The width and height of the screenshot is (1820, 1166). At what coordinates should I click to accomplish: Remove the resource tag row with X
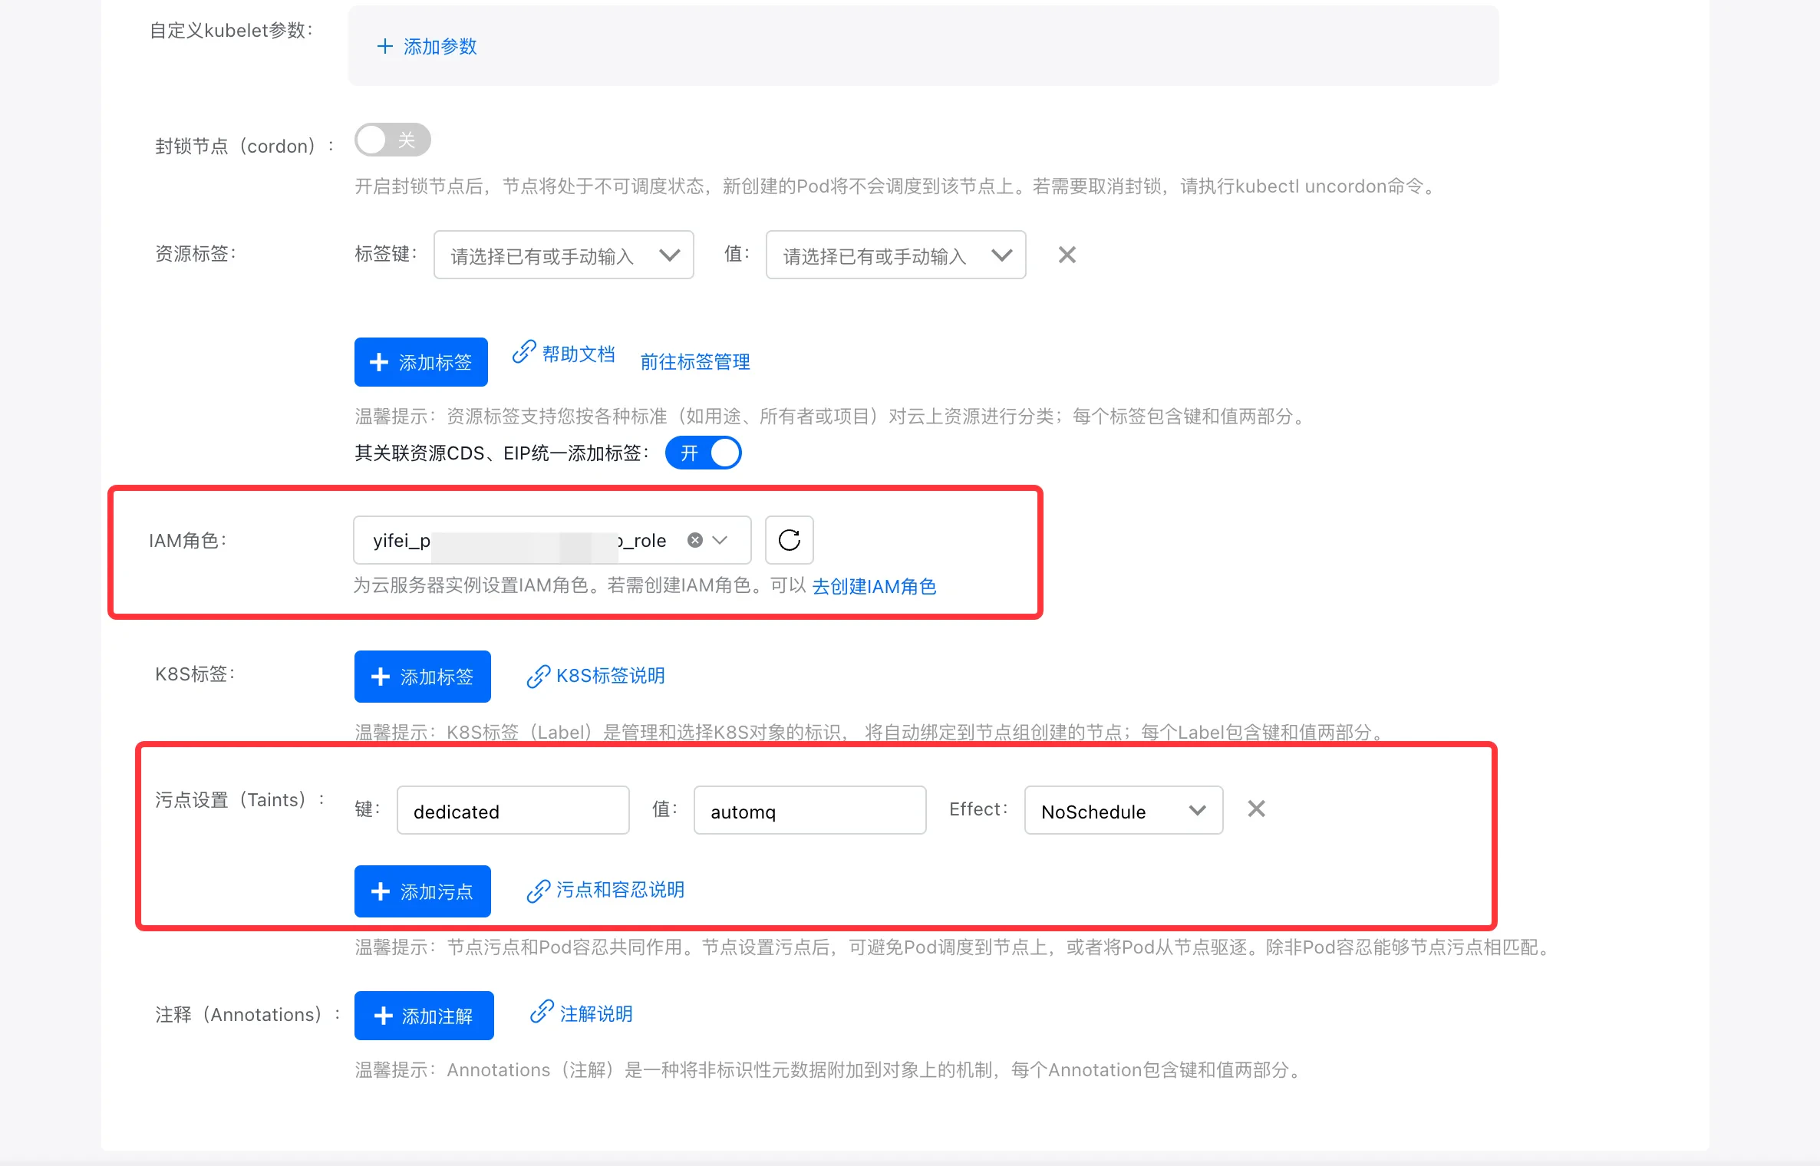point(1067,255)
